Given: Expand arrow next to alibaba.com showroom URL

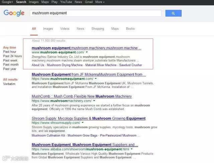Looking at the screenshot, I should point(131,149).
